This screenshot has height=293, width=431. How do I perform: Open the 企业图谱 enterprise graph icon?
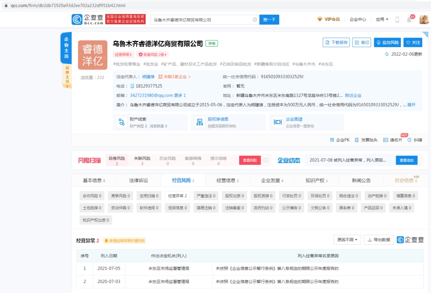(278, 122)
